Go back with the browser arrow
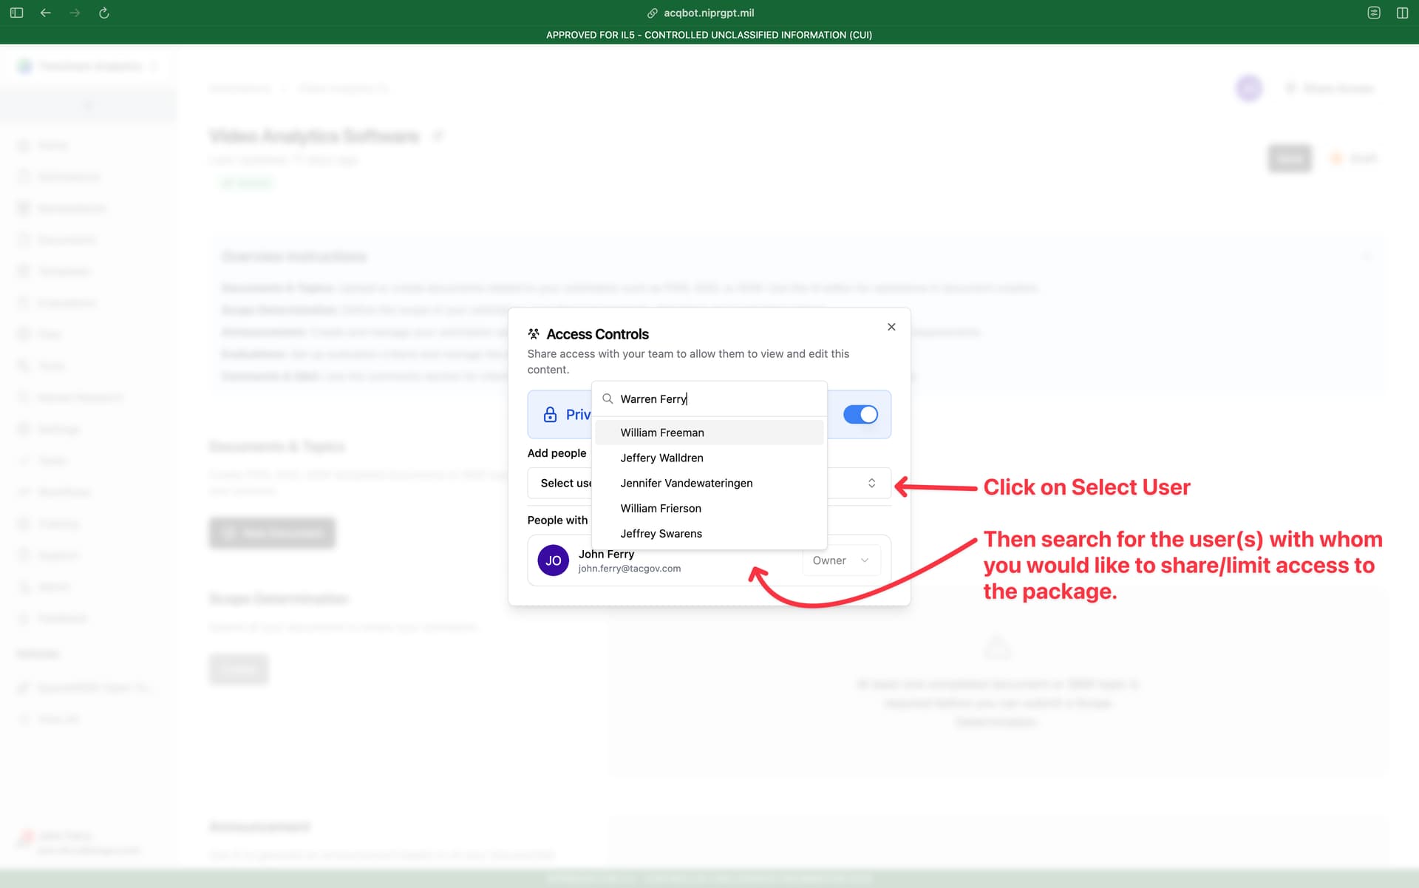1419x888 pixels. coord(46,13)
